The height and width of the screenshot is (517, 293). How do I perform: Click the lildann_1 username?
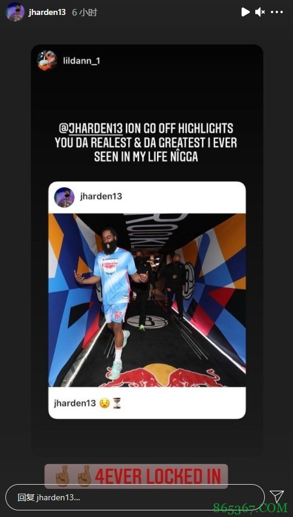tap(81, 61)
